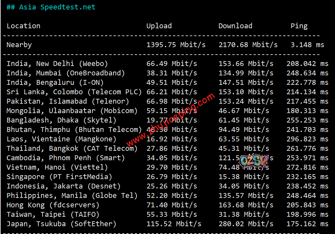Click the Philippines, Manila (Globe Tel) entry
Image resolution: width=335 pixels, height=234 pixels.
(72, 196)
